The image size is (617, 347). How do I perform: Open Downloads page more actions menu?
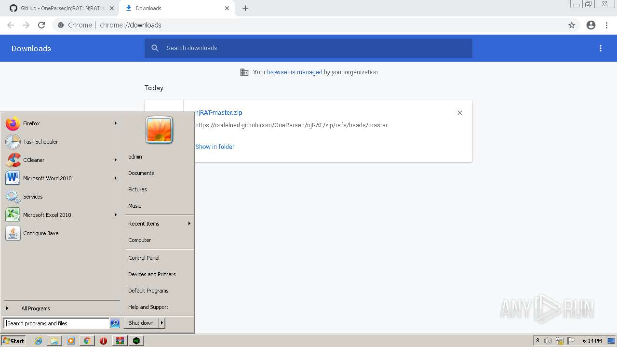(x=601, y=48)
